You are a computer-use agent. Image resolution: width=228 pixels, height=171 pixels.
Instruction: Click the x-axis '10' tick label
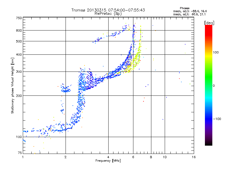(165, 157)
